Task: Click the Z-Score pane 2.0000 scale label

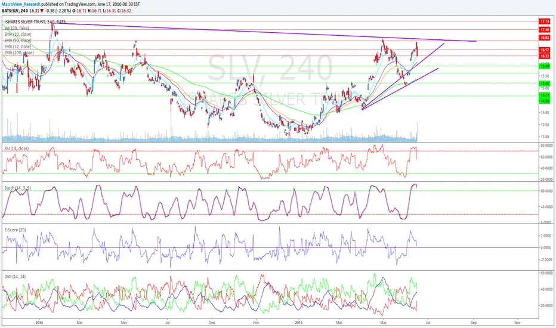Action: pos(547,236)
